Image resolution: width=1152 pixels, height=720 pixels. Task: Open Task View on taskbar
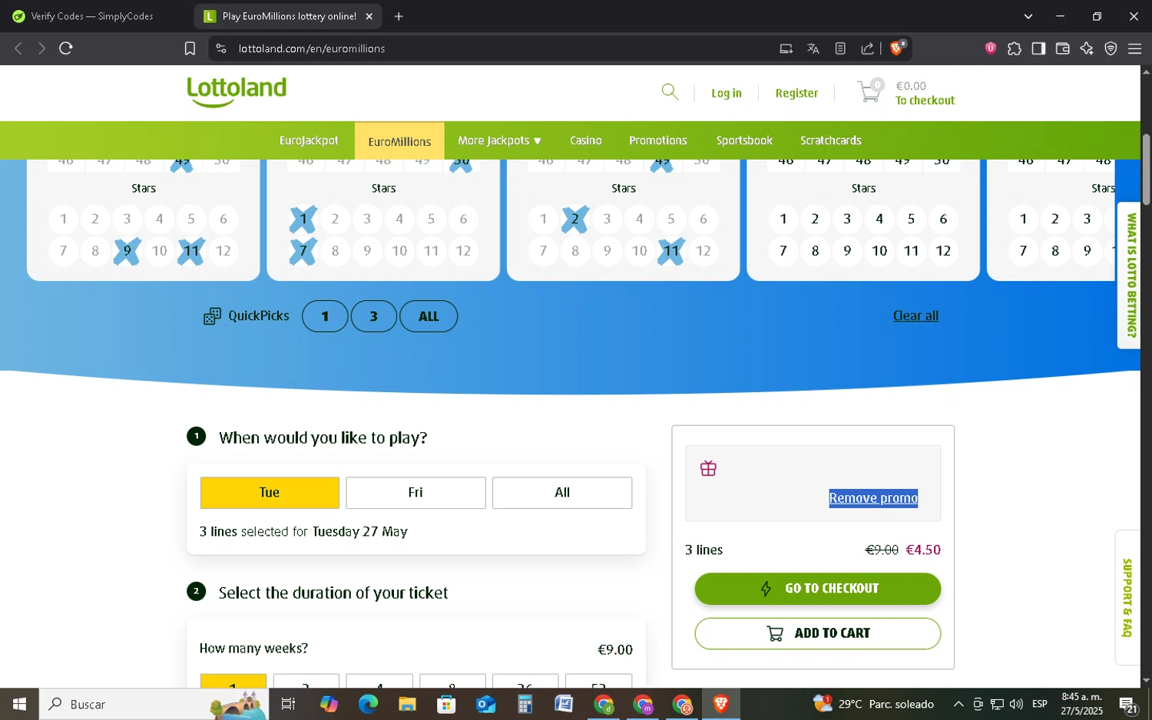(x=288, y=704)
